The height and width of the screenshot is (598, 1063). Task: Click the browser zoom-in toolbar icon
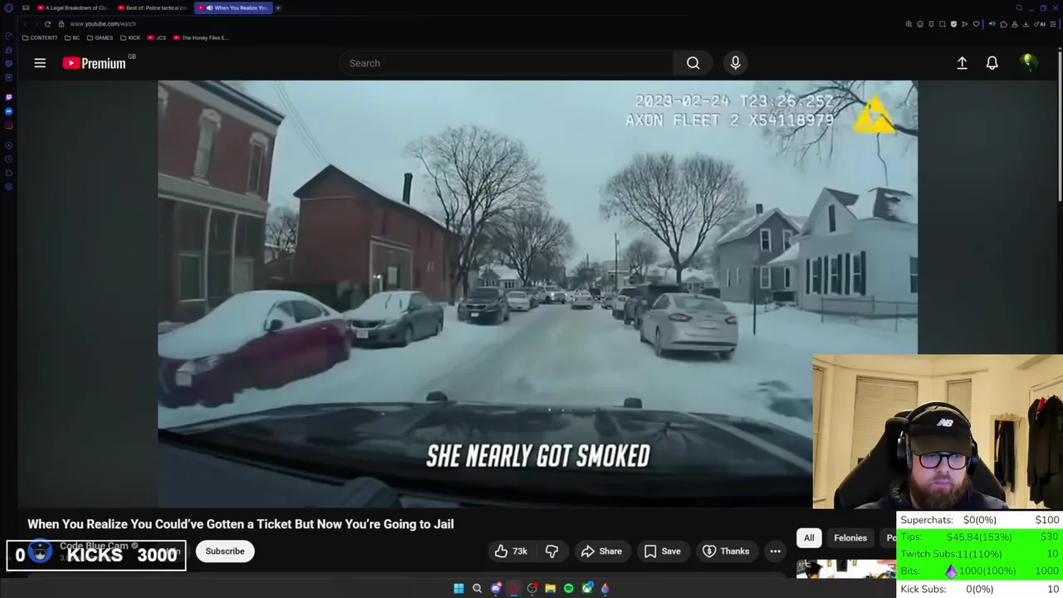(x=909, y=24)
